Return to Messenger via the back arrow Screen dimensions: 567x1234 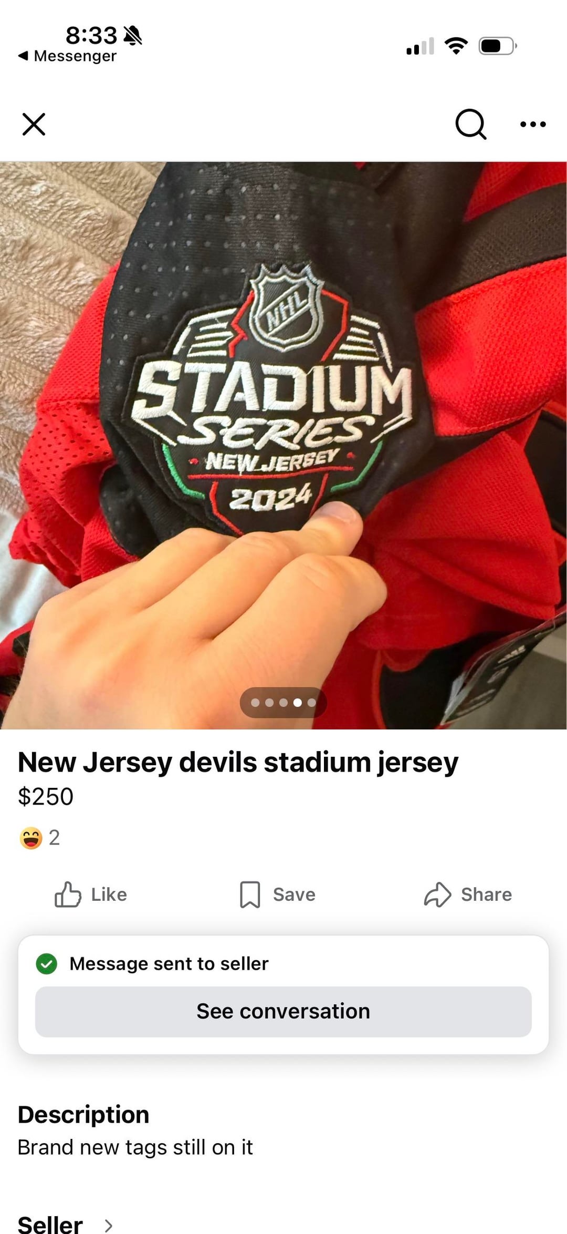click(x=23, y=56)
